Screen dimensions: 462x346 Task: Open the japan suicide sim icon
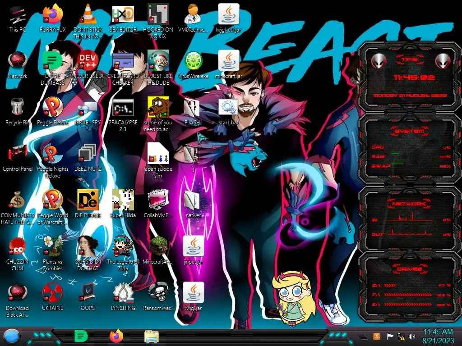158,154
